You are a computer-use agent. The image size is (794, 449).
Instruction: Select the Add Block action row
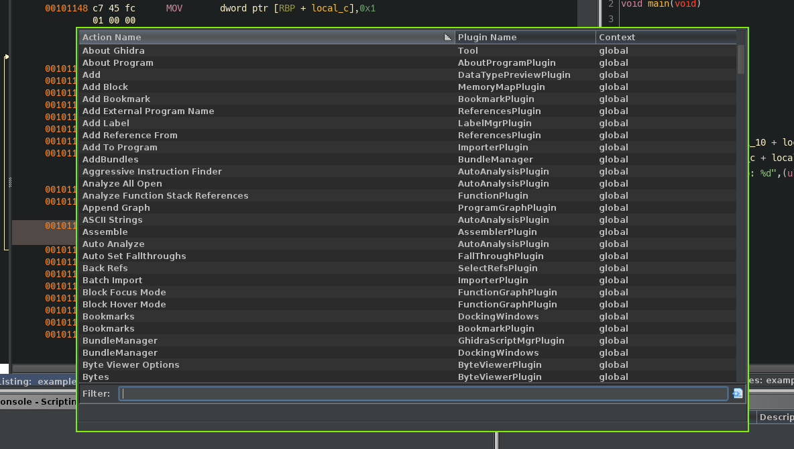408,87
